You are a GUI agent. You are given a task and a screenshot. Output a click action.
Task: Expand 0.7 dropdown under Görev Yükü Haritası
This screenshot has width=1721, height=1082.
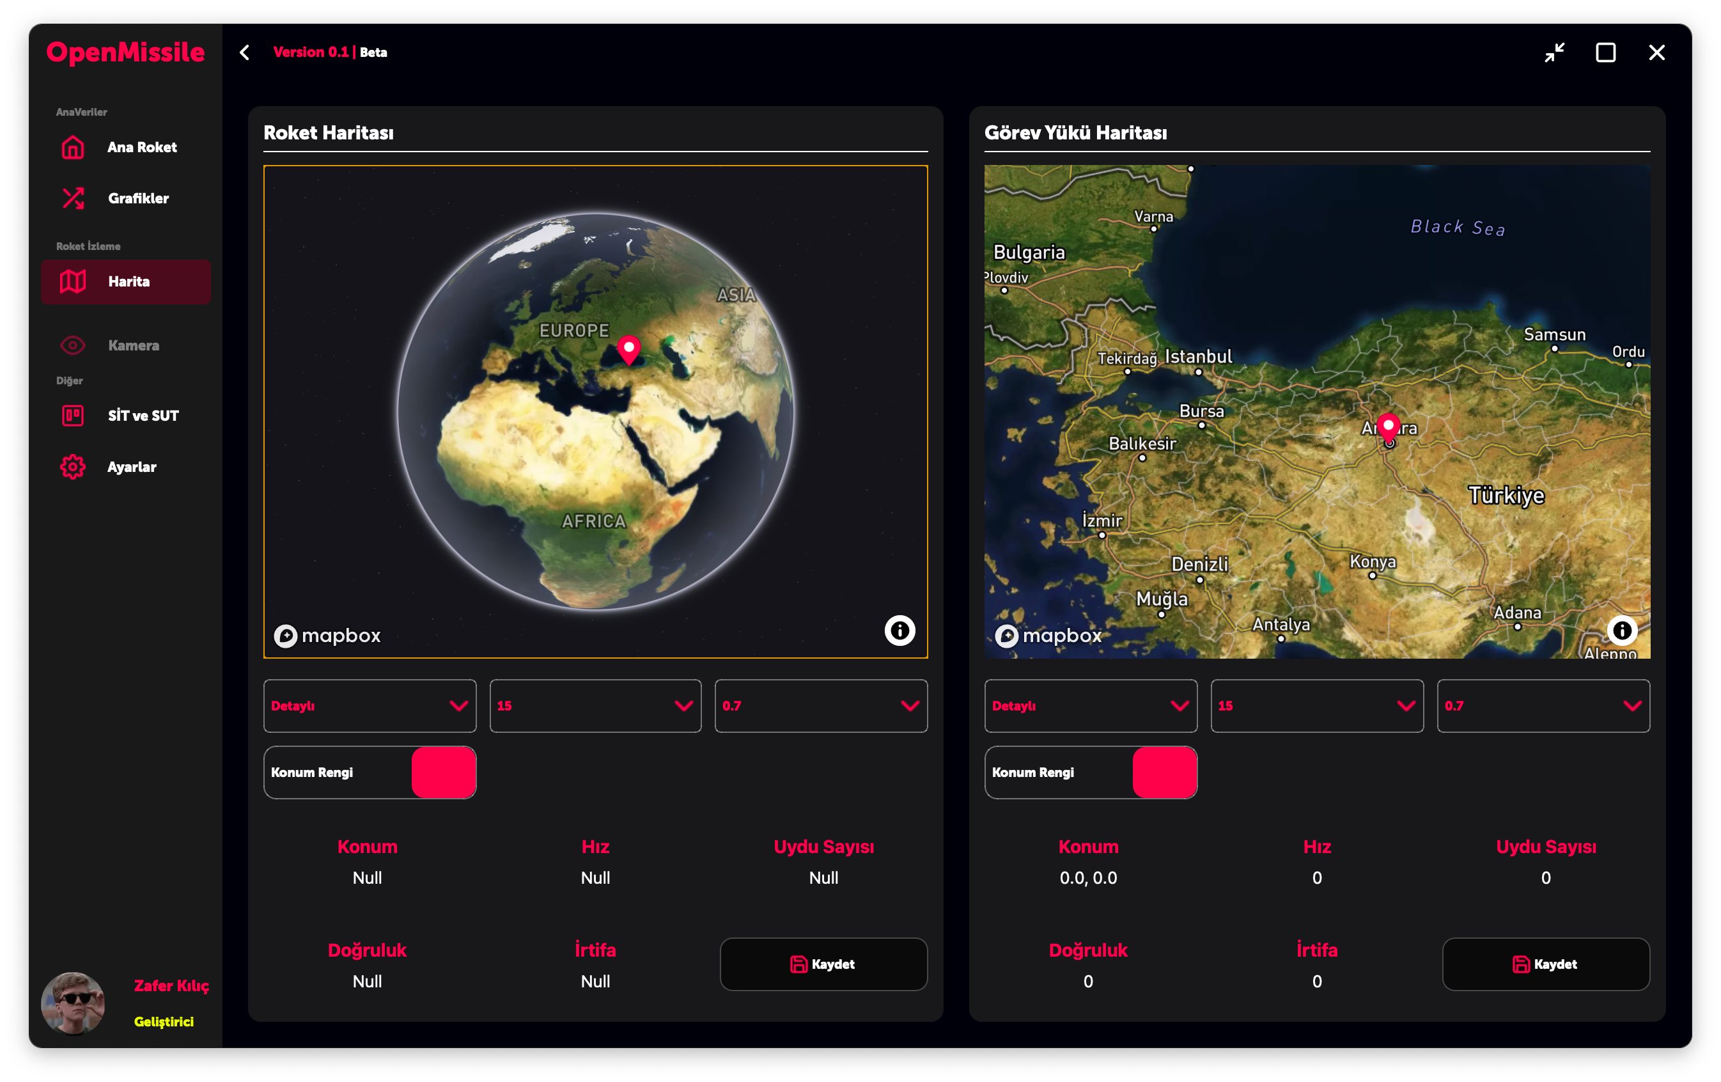[1543, 706]
